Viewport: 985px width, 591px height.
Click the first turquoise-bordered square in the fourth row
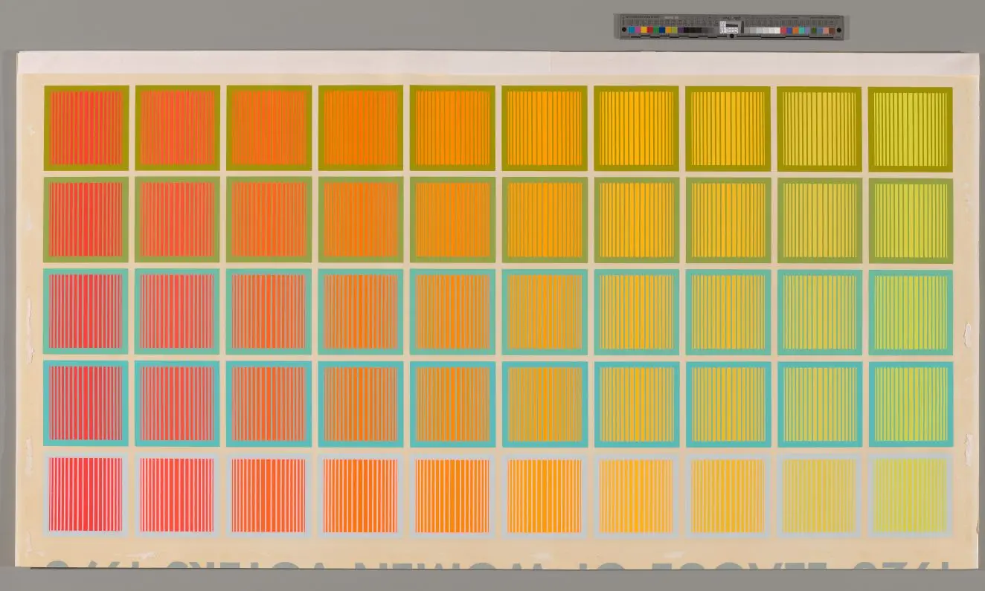point(86,403)
